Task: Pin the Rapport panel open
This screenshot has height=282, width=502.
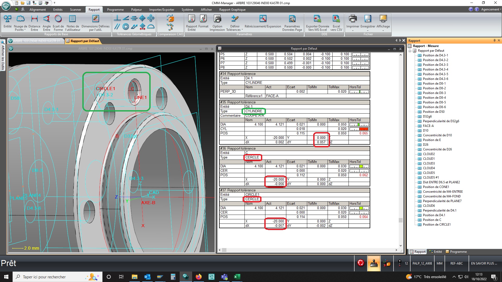Action: 494,40
